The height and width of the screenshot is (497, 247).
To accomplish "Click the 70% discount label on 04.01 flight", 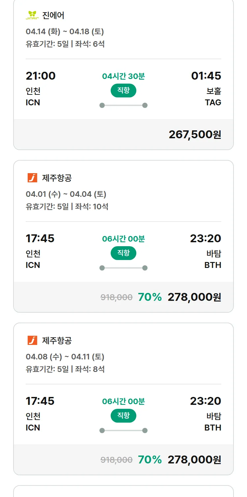I will tap(150, 297).
